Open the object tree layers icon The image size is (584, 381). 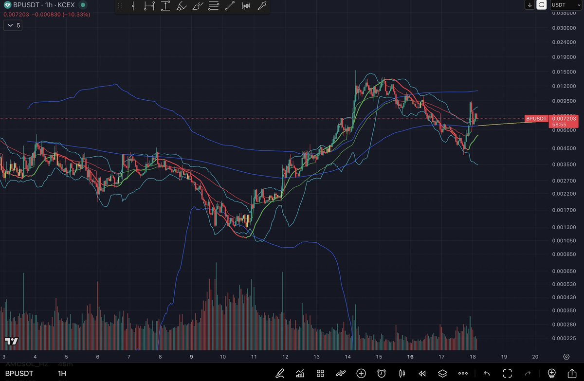coord(442,373)
